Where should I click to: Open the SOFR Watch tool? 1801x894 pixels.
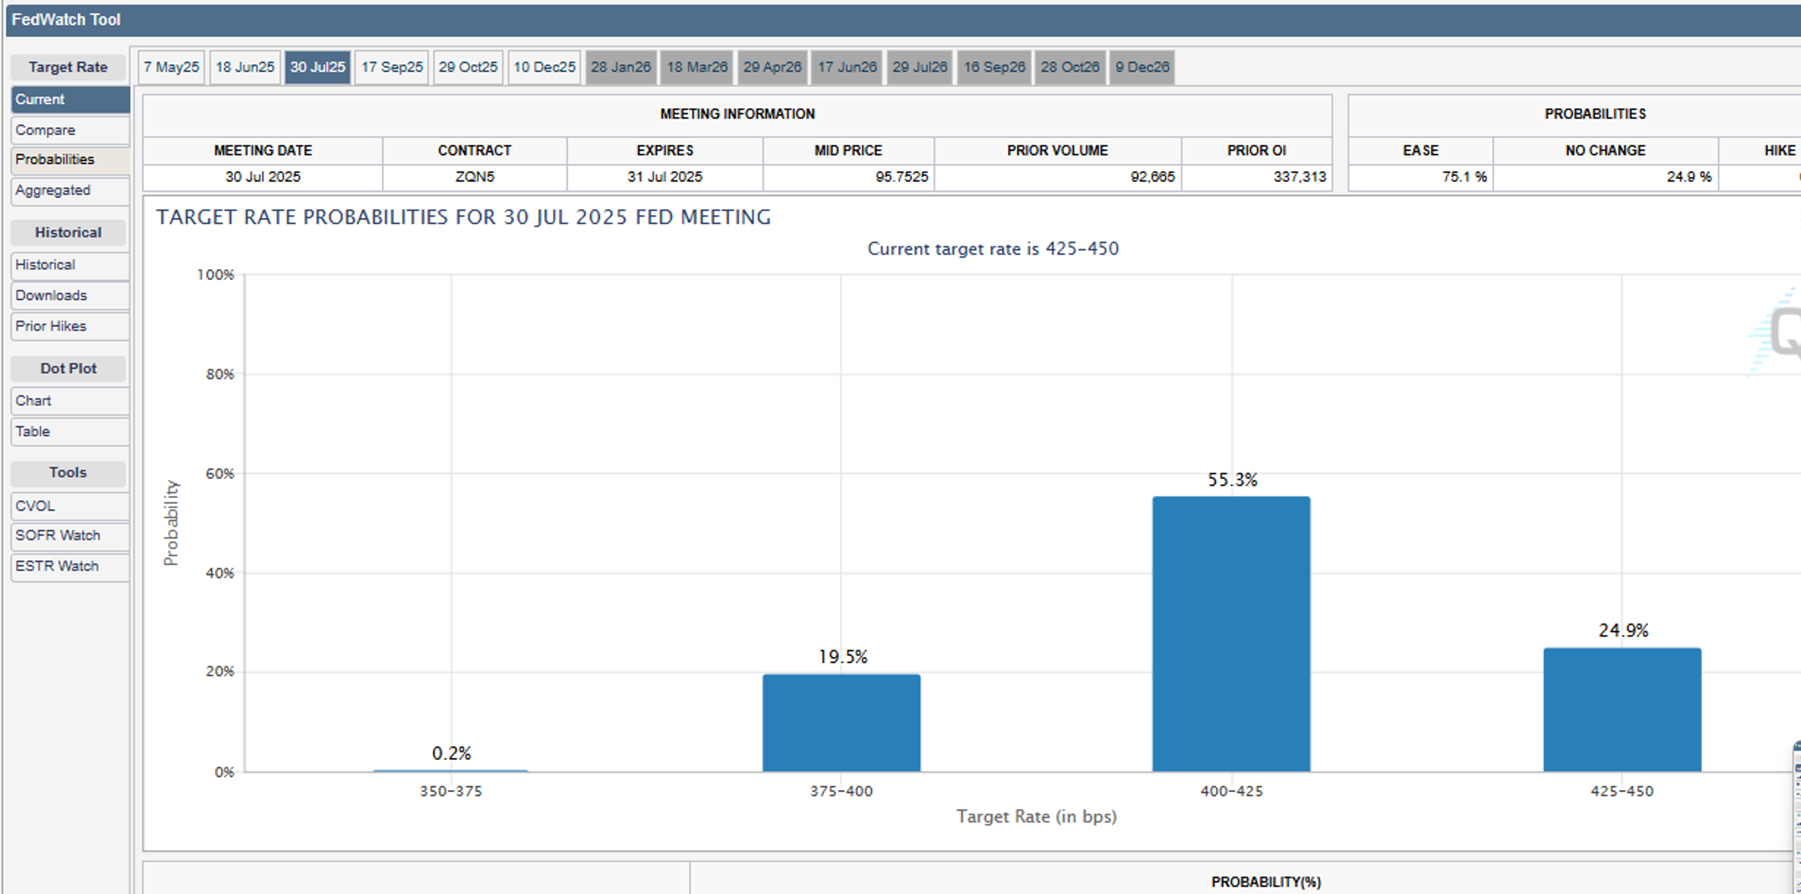tap(69, 536)
